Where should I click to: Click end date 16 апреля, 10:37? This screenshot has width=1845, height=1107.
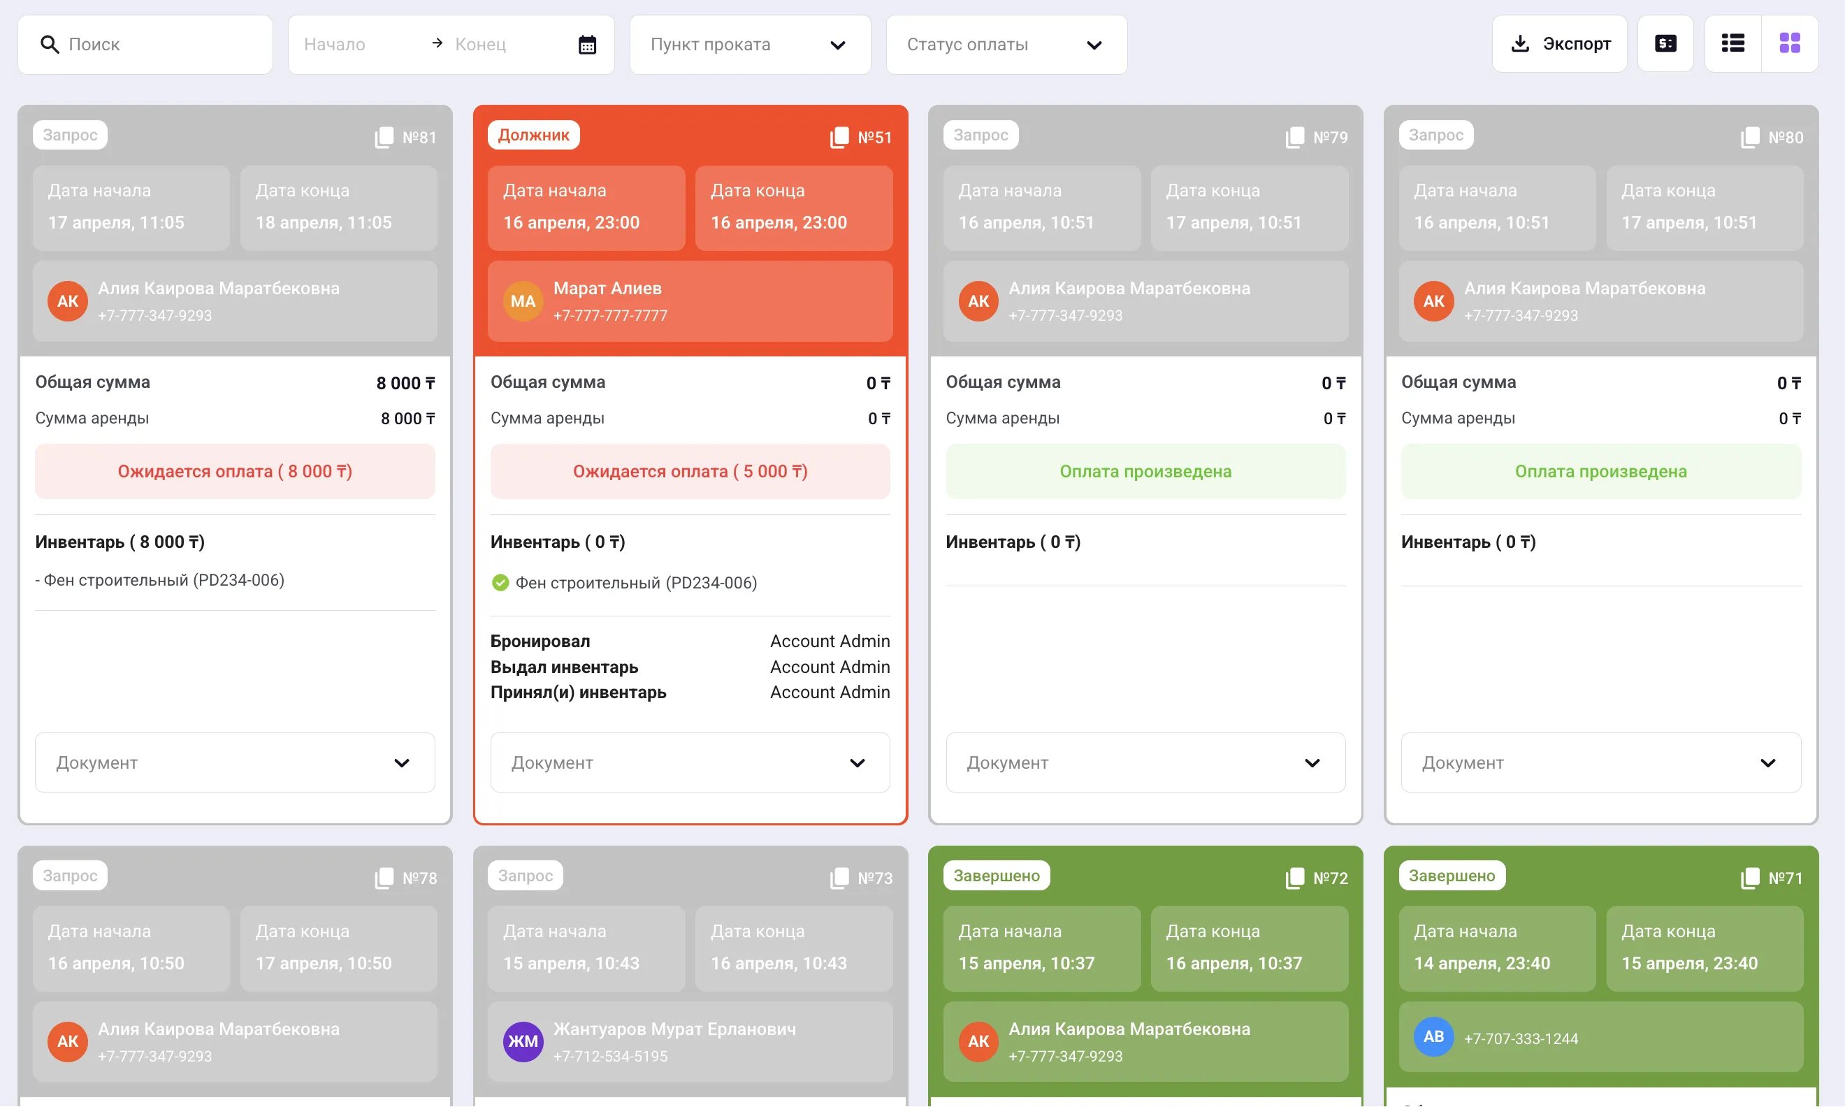1234,963
